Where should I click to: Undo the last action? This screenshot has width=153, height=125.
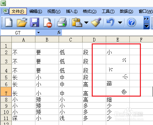[x=110, y=22]
